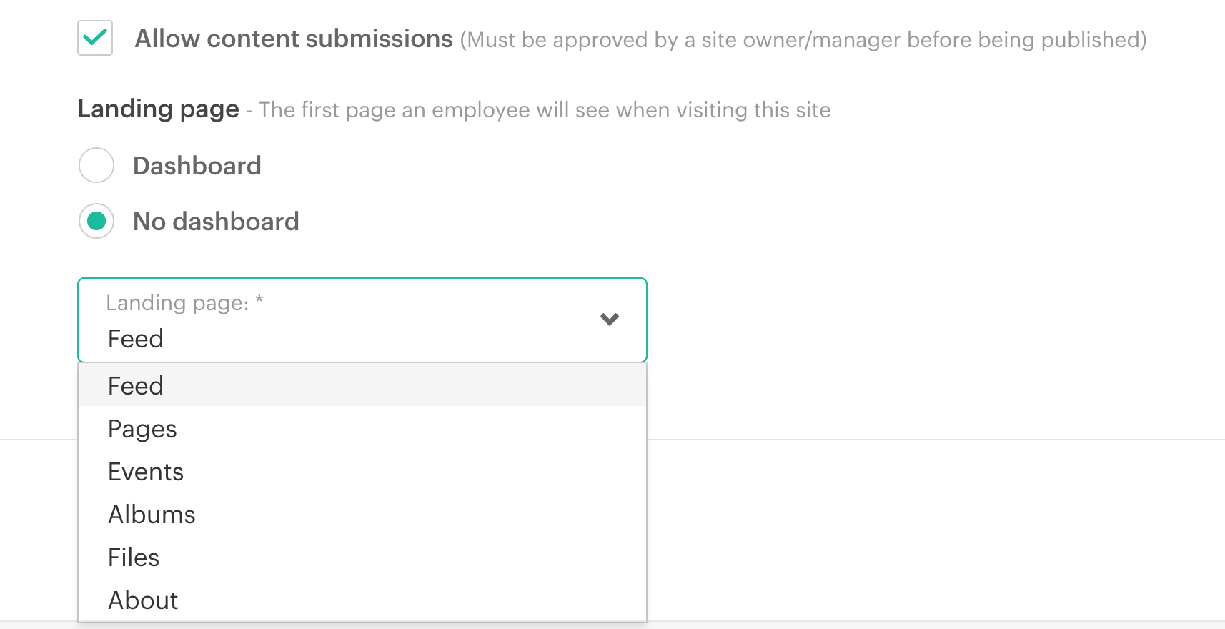Viewport: 1225px width, 629px height.
Task: Select About in the landing page list
Action: pyautogui.click(x=143, y=600)
